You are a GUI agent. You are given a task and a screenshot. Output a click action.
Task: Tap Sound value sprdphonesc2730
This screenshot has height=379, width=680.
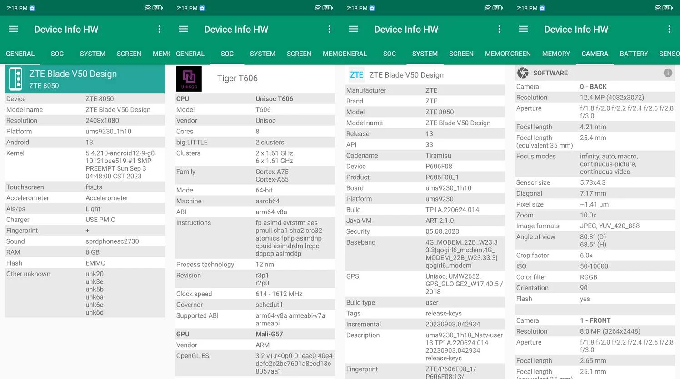pos(112,241)
